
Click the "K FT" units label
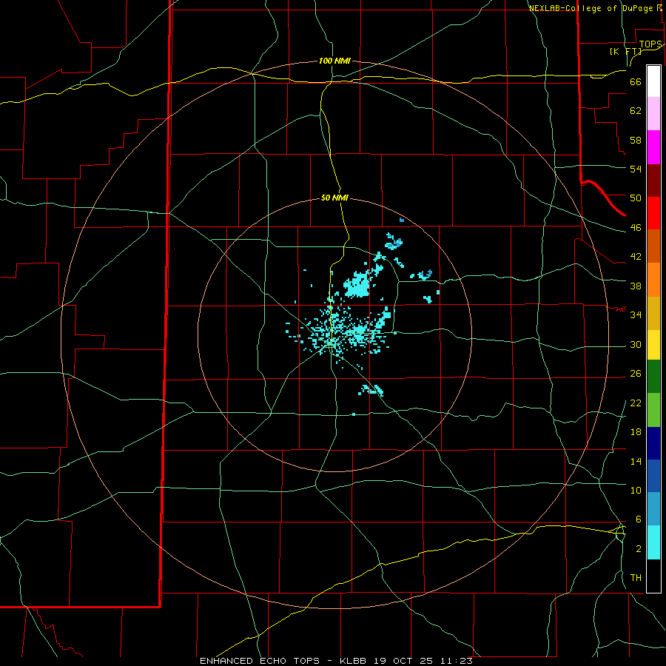coord(625,52)
